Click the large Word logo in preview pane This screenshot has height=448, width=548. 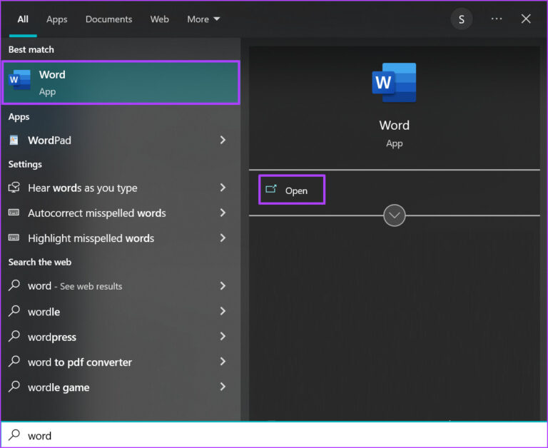[x=394, y=83]
